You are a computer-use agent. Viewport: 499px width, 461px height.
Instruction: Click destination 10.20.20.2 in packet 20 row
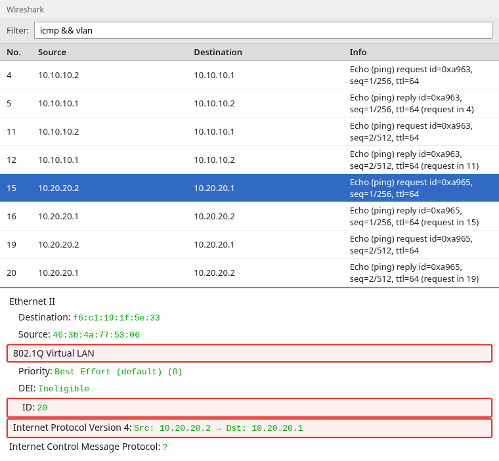(215, 273)
